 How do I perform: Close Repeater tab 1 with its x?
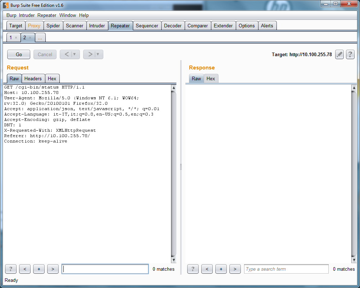[16, 38]
